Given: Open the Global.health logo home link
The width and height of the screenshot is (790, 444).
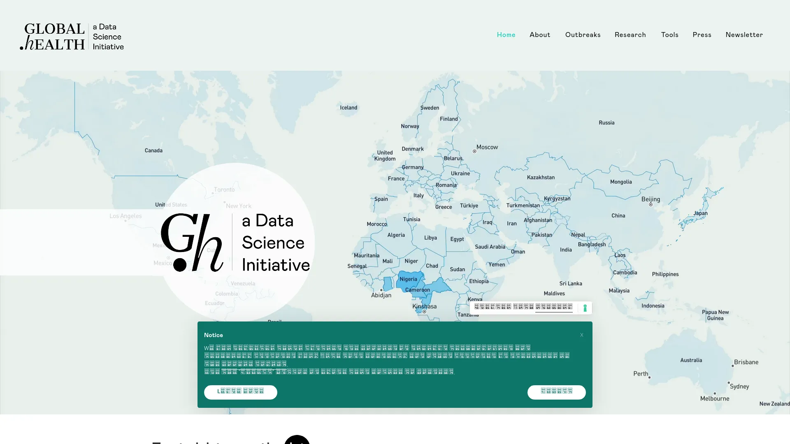Looking at the screenshot, I should click(72, 37).
